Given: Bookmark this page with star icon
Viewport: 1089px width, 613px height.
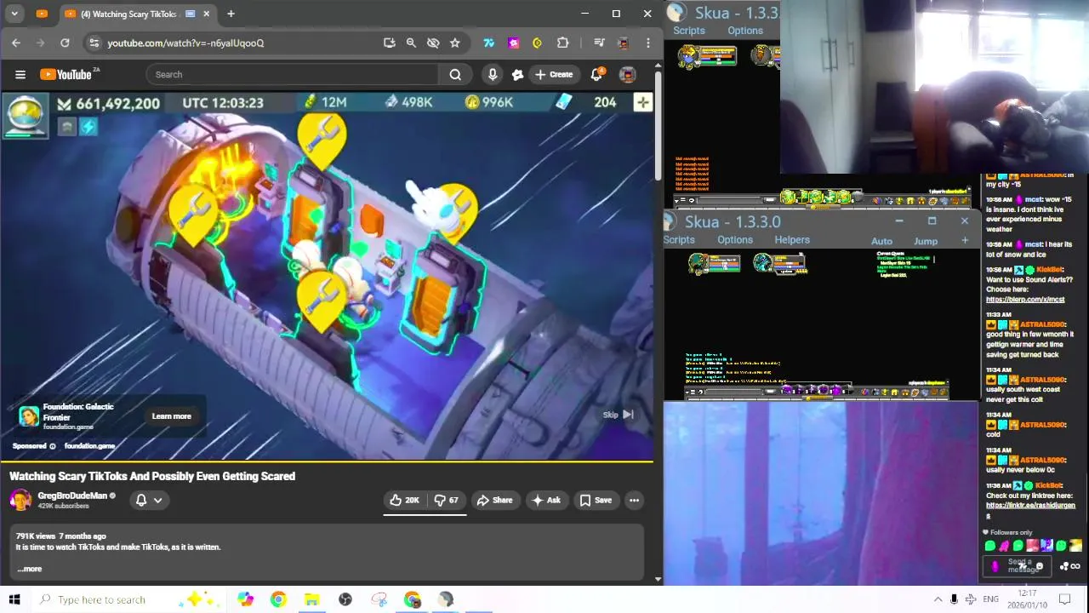Looking at the screenshot, I should (x=455, y=43).
